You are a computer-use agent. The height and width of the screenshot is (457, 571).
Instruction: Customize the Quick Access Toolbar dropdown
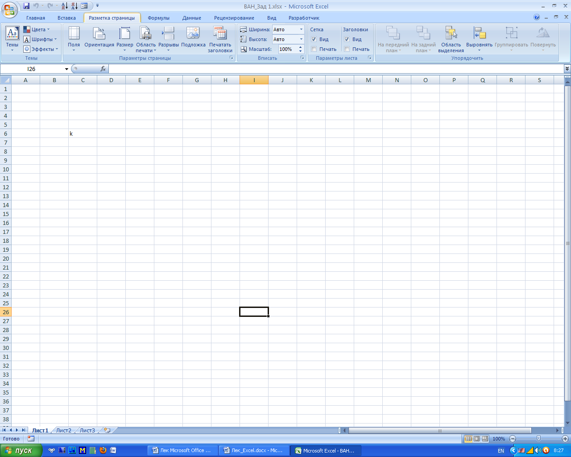[98, 6]
